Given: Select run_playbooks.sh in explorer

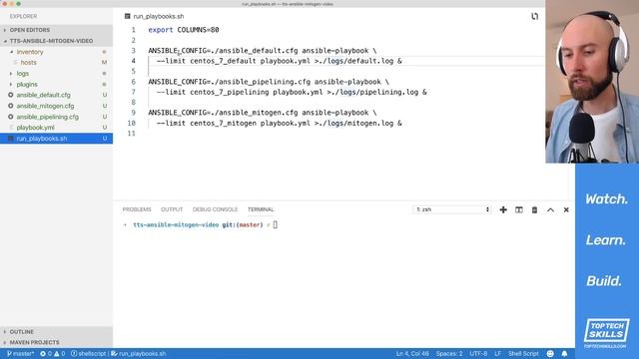Looking at the screenshot, I should 56,139.
